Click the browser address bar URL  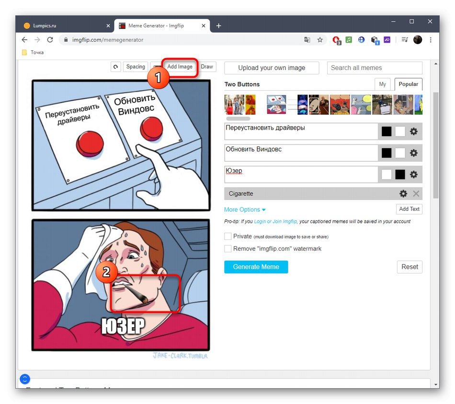(108, 40)
